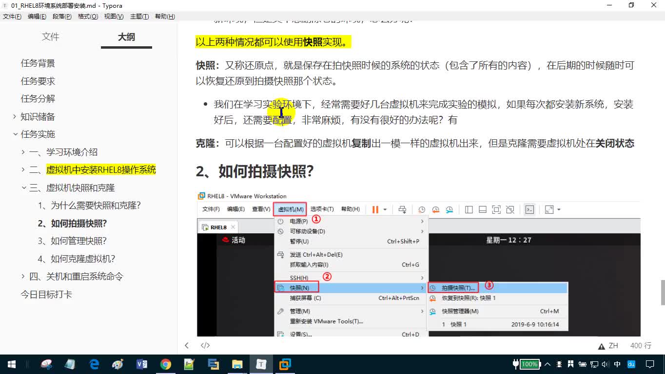This screenshot has width=665, height=374.
Task: Open Microsoft Edge from the taskbar
Action: (94, 364)
